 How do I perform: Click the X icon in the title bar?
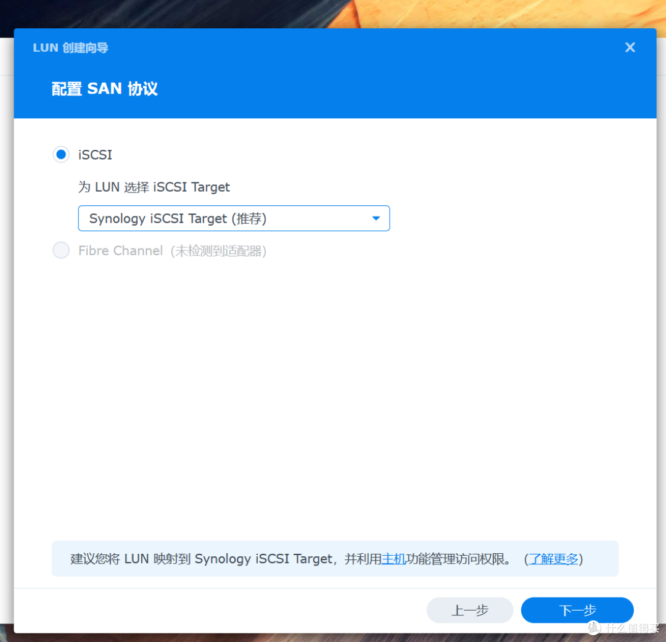(630, 47)
